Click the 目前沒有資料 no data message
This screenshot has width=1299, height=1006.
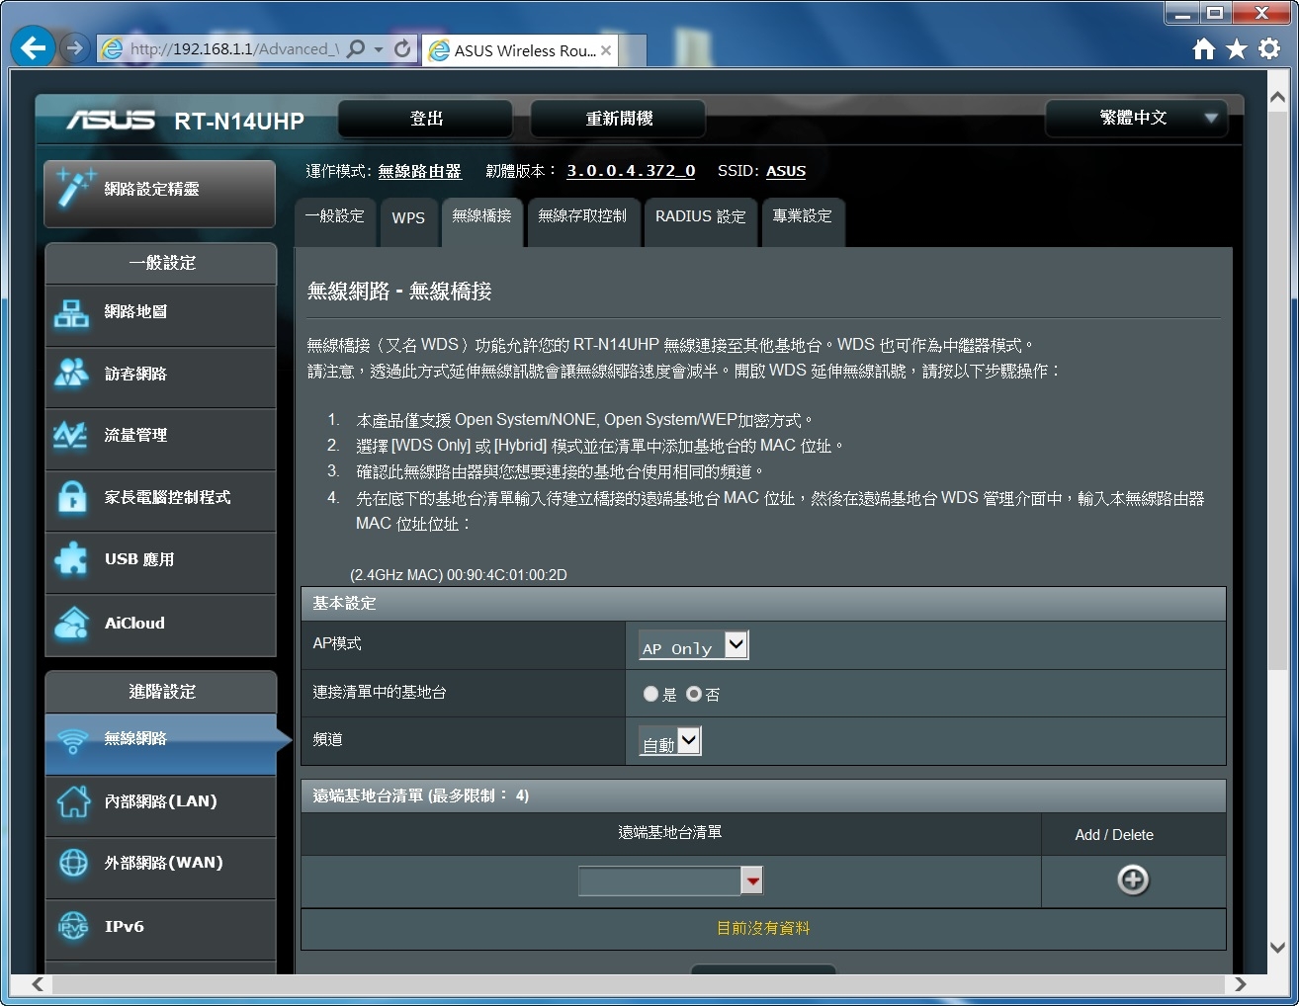click(763, 928)
